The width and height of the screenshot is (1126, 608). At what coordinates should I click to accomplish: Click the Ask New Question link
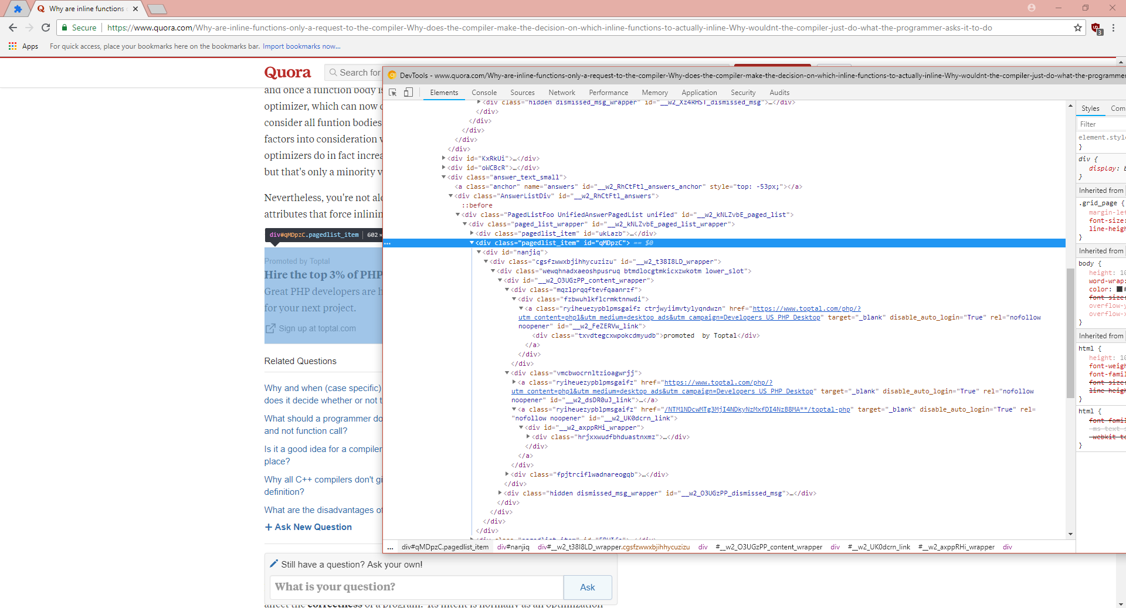click(x=308, y=527)
